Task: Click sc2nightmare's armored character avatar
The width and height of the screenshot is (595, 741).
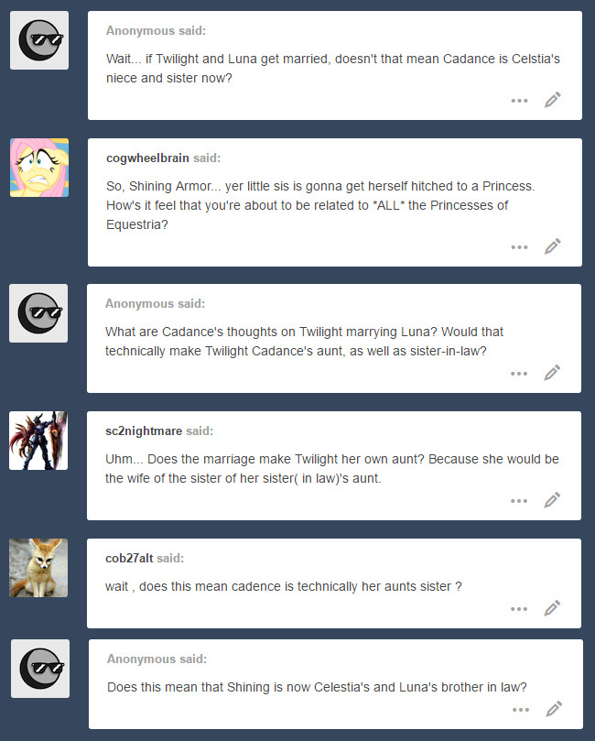Action: coord(38,441)
